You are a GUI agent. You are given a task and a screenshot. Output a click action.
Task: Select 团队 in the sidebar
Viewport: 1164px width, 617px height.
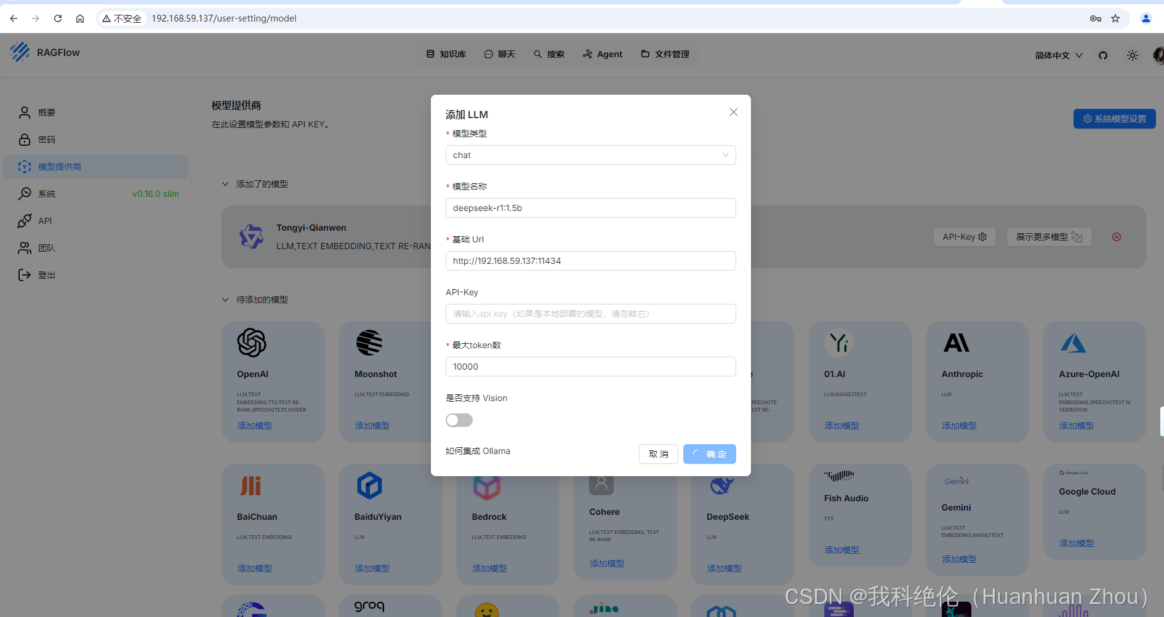96,248
